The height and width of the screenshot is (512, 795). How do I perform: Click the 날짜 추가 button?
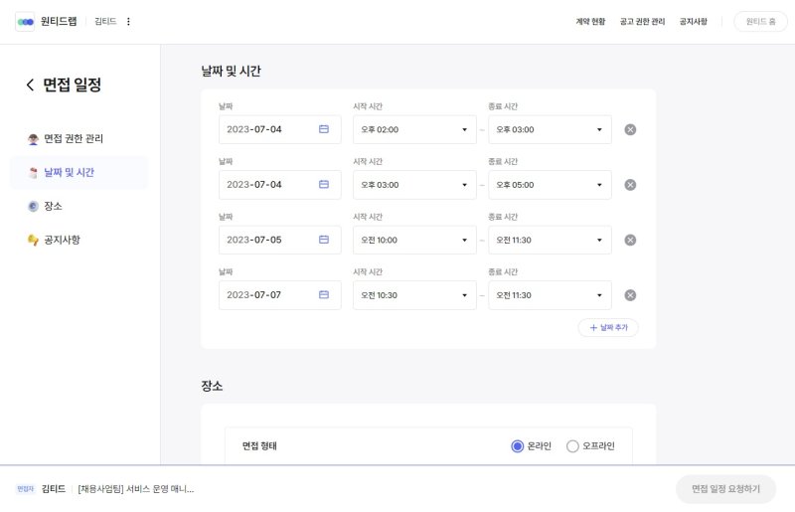point(608,328)
